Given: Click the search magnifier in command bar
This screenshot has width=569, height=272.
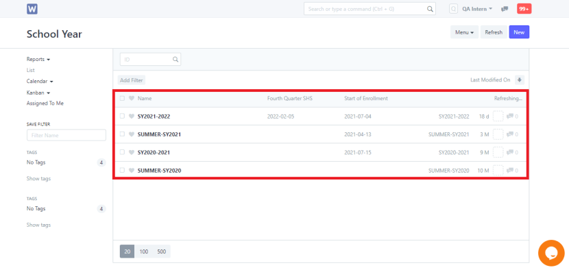Looking at the screenshot, I should [x=430, y=9].
